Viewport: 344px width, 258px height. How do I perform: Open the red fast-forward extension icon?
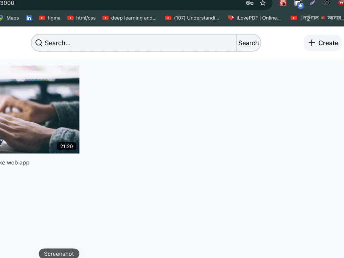(x=341, y=3)
